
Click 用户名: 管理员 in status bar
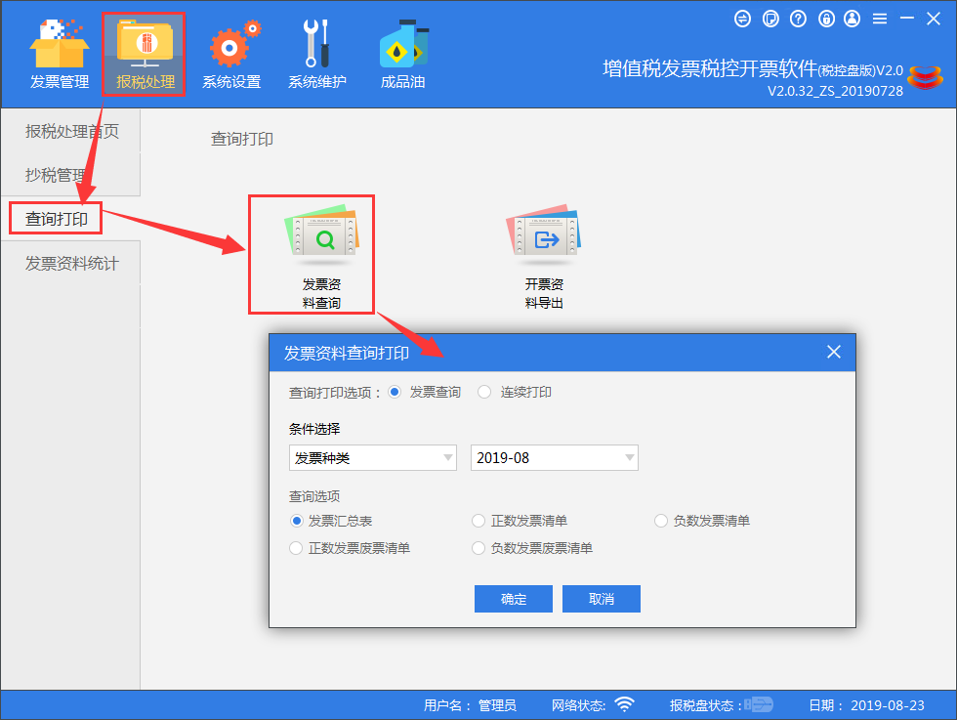click(x=470, y=705)
